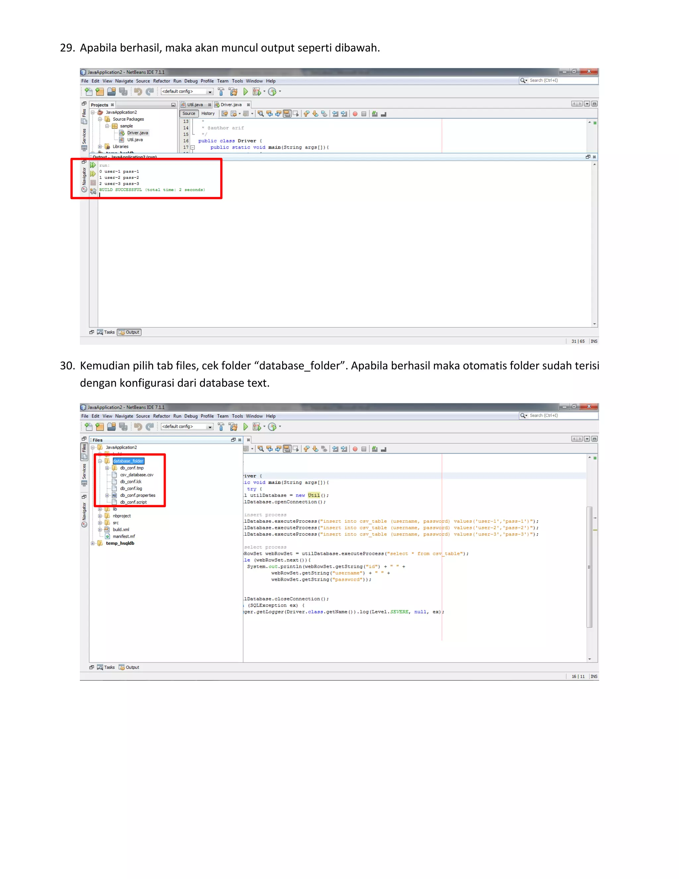Click History view button in upper editor
This screenshot has height=879, width=679.
(208, 113)
